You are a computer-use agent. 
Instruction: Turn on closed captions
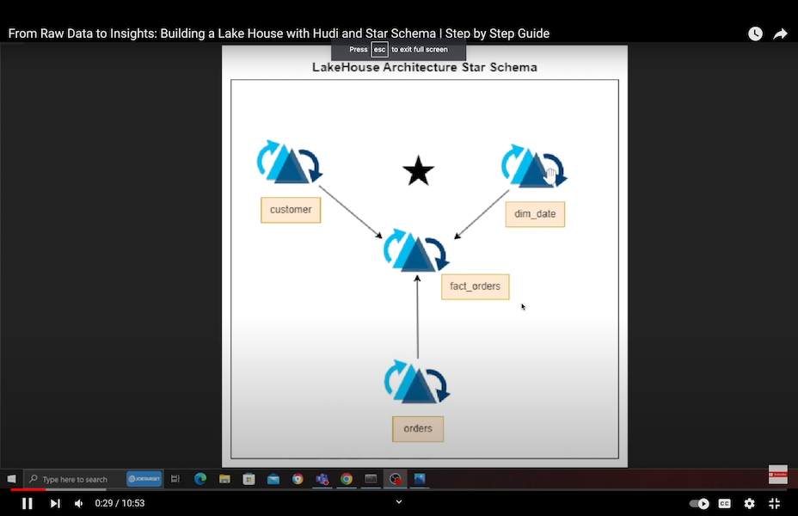pyautogui.click(x=724, y=503)
